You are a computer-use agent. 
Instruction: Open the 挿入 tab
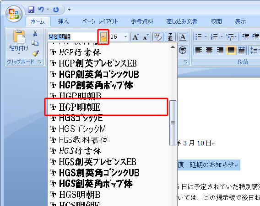click(x=63, y=21)
